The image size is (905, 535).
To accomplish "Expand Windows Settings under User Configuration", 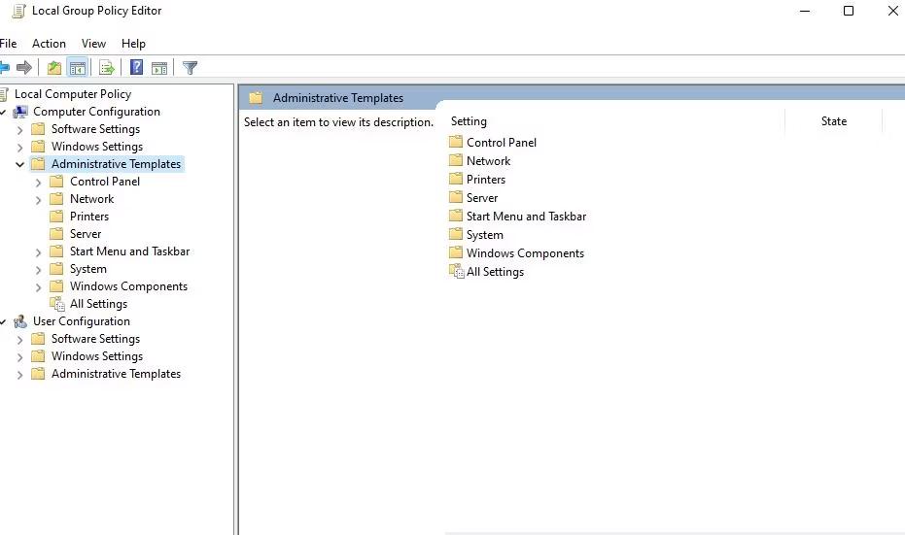I will (x=19, y=357).
